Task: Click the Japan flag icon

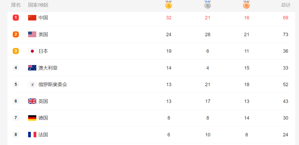Action: (32, 51)
